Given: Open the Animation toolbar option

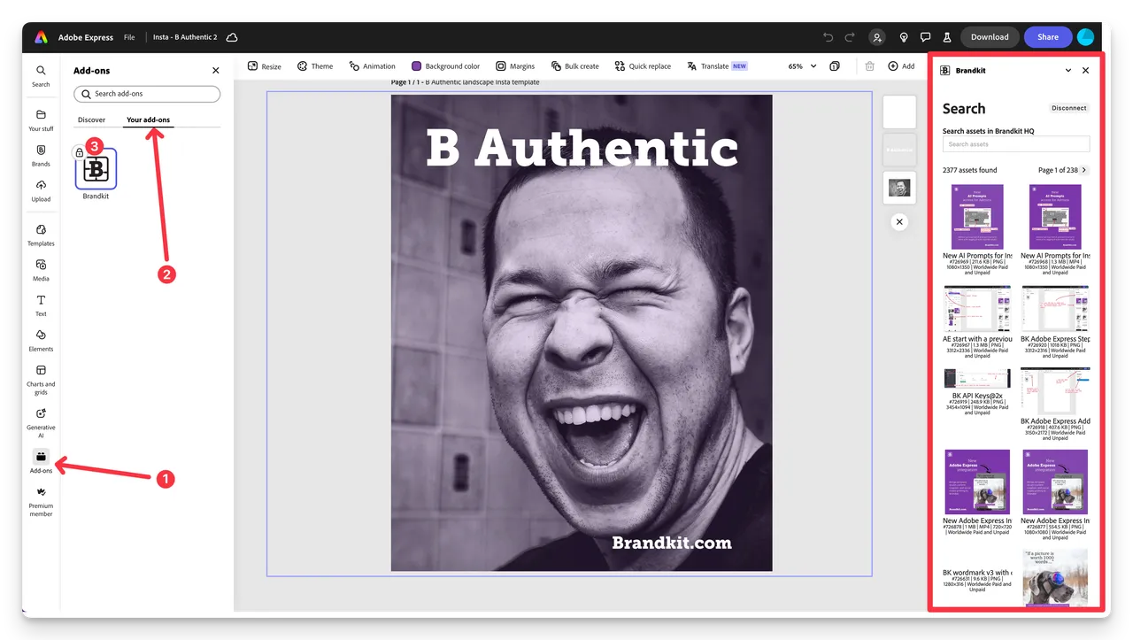Looking at the screenshot, I should [x=372, y=66].
